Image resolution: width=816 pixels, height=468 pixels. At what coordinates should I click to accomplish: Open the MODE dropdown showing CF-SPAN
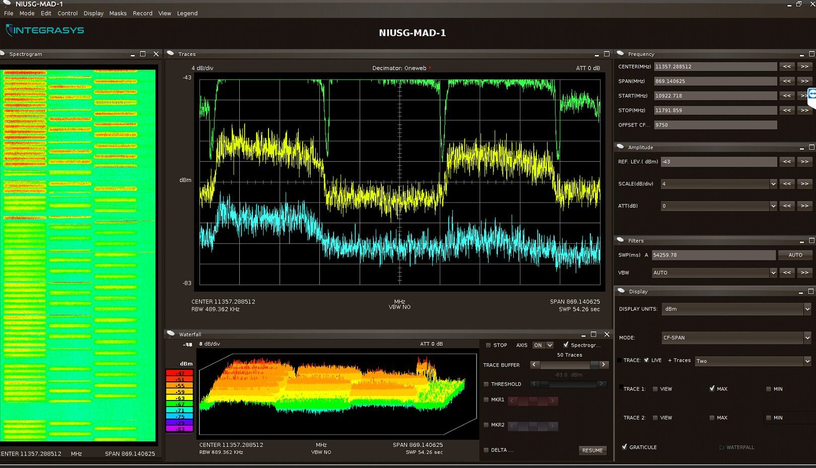[x=807, y=338]
